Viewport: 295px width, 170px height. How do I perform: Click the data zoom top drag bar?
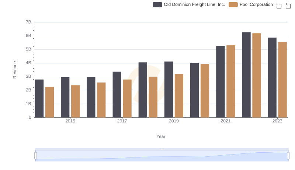click(x=162, y=149)
